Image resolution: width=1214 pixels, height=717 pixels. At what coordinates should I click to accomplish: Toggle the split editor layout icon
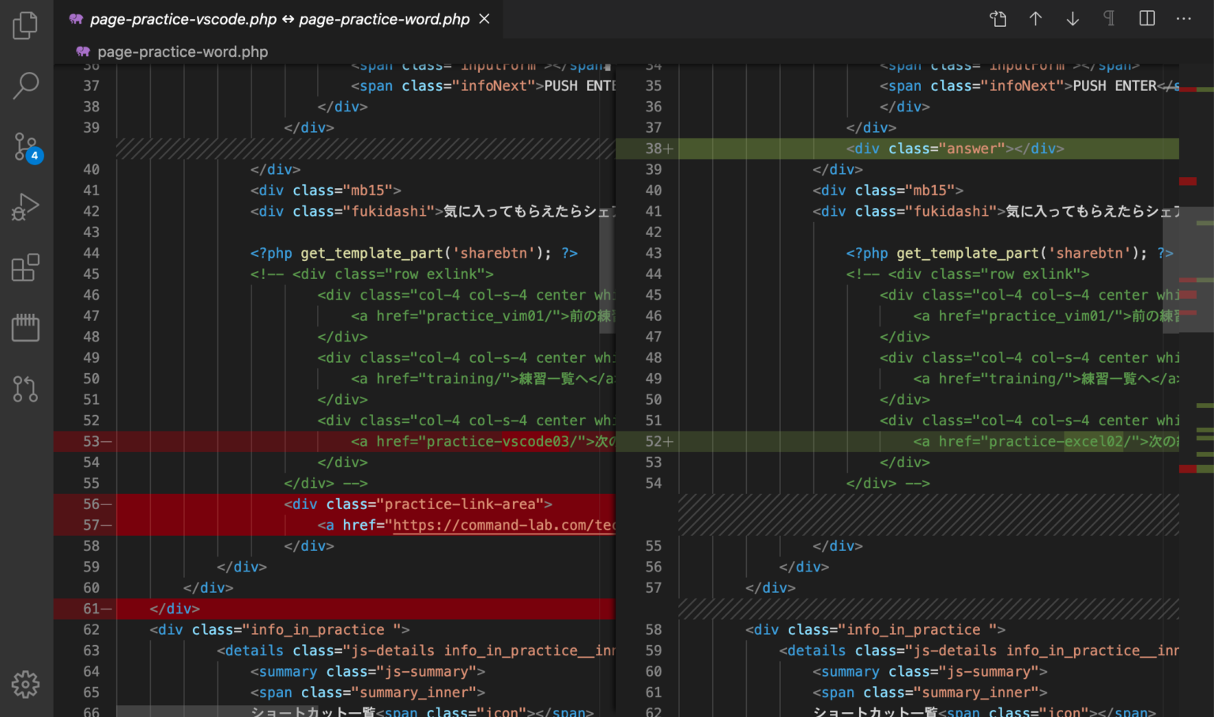tap(1146, 18)
